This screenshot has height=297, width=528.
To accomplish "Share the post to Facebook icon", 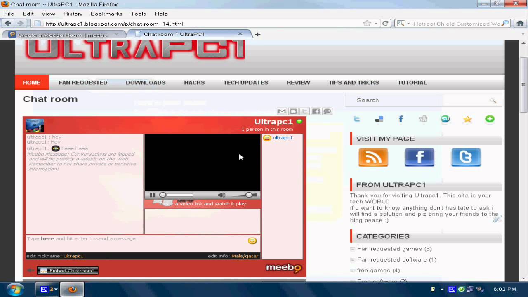I will 316,111.
